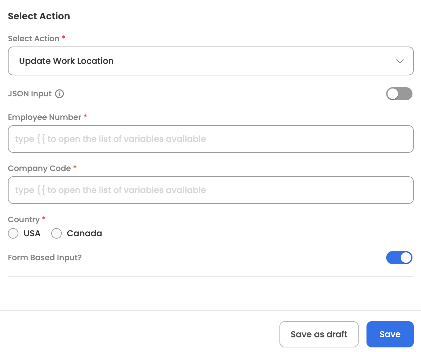The height and width of the screenshot is (352, 421).
Task: Click the info icon beside JSON Input
Action: [x=59, y=94]
